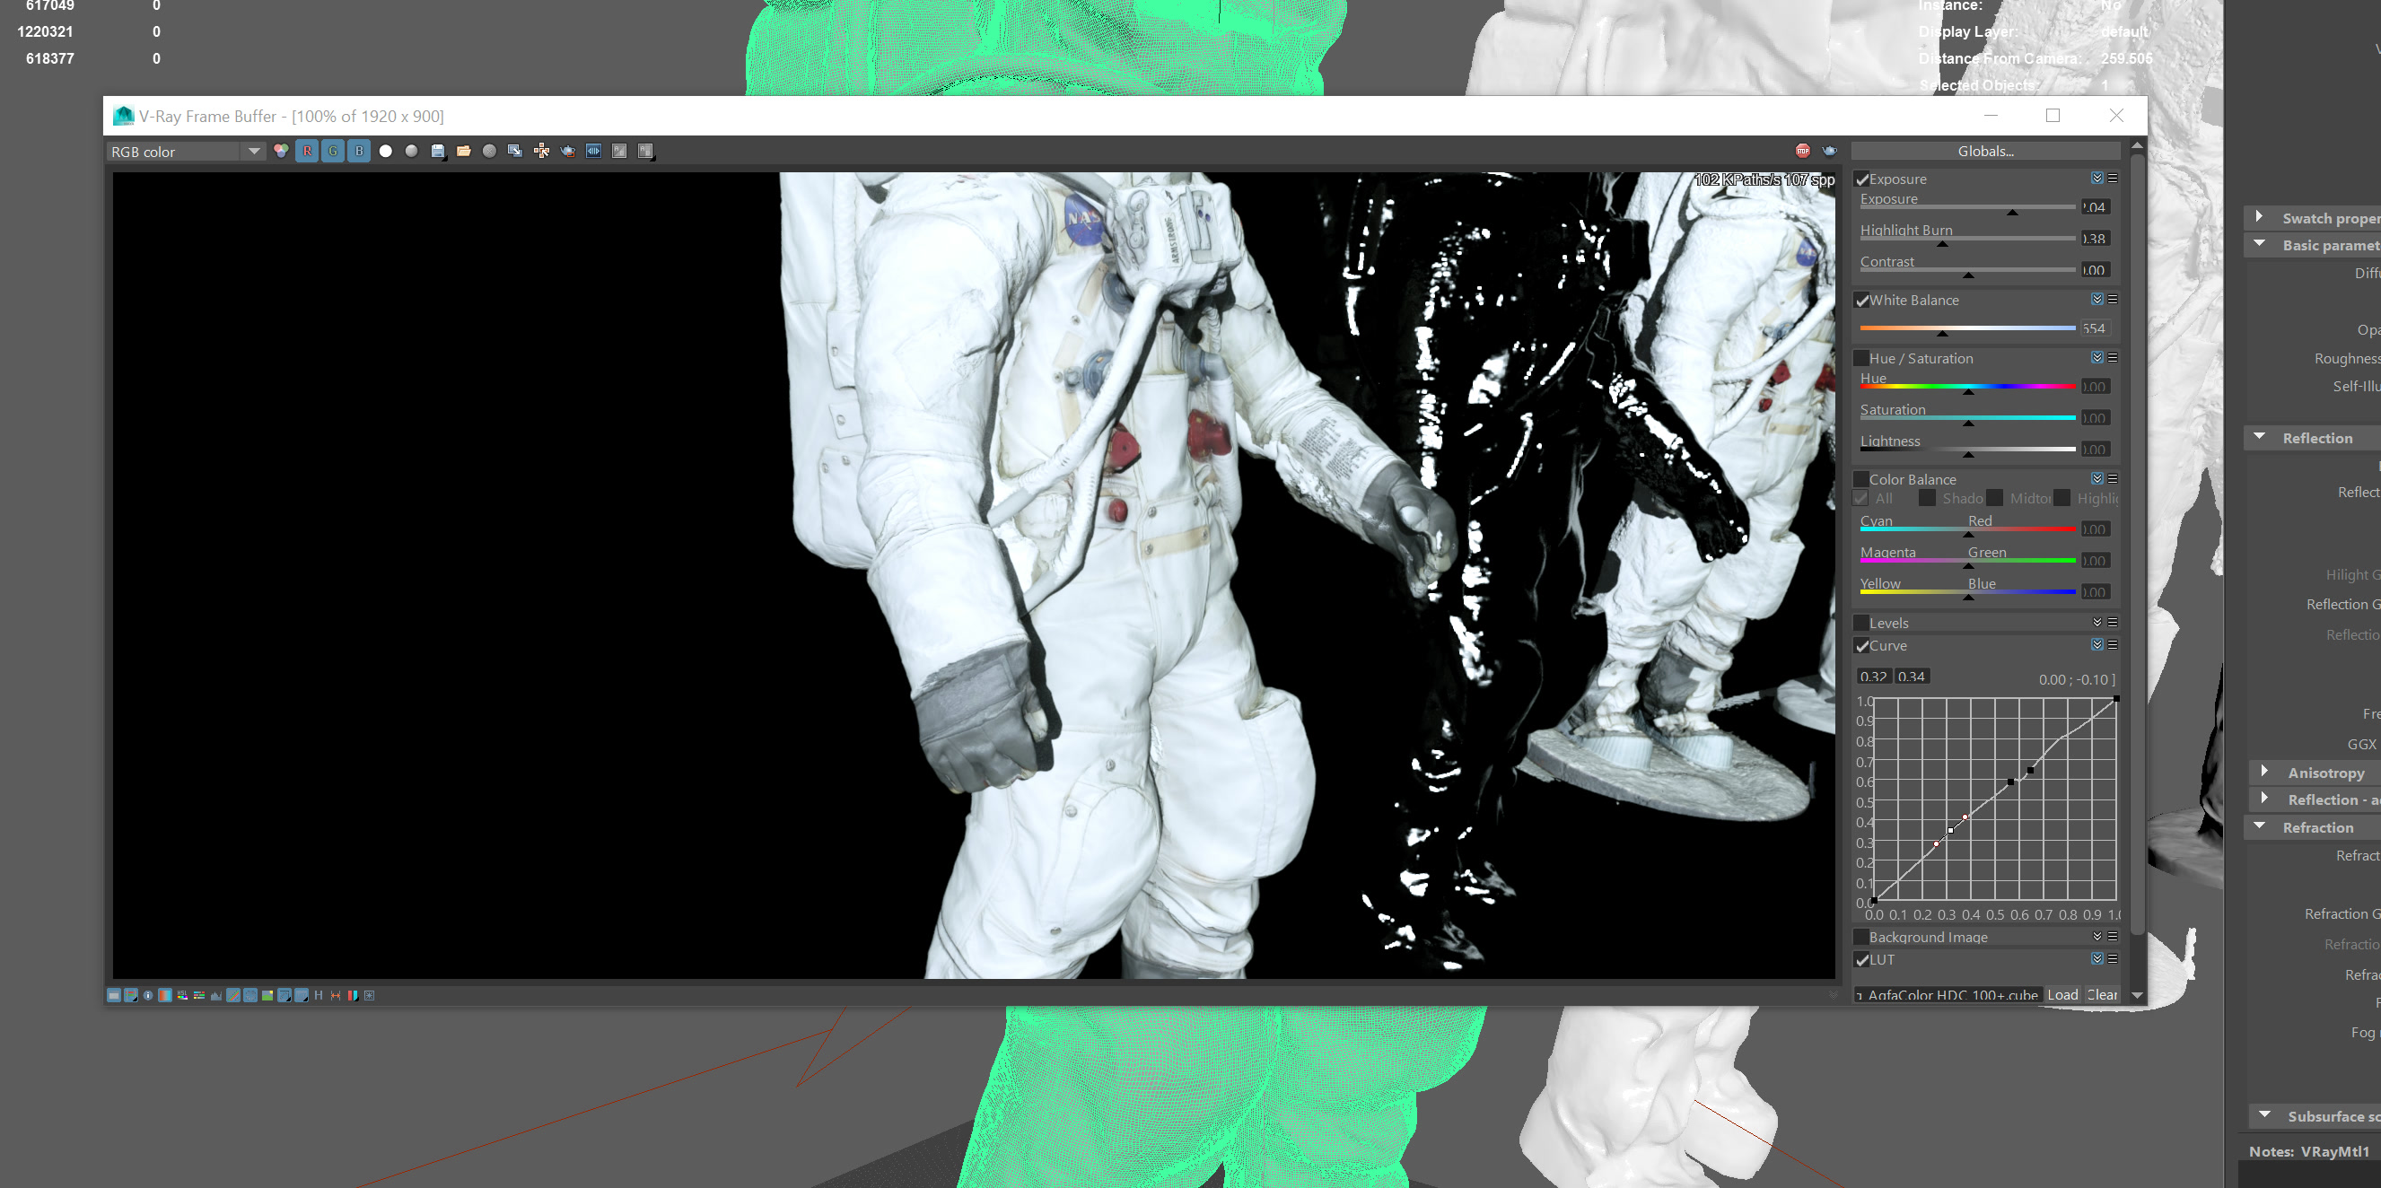Click the Hue rainbow slider

pos(1968,388)
